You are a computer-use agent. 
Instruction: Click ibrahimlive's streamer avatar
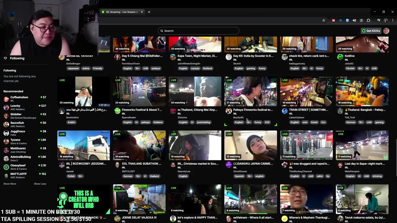61,111
